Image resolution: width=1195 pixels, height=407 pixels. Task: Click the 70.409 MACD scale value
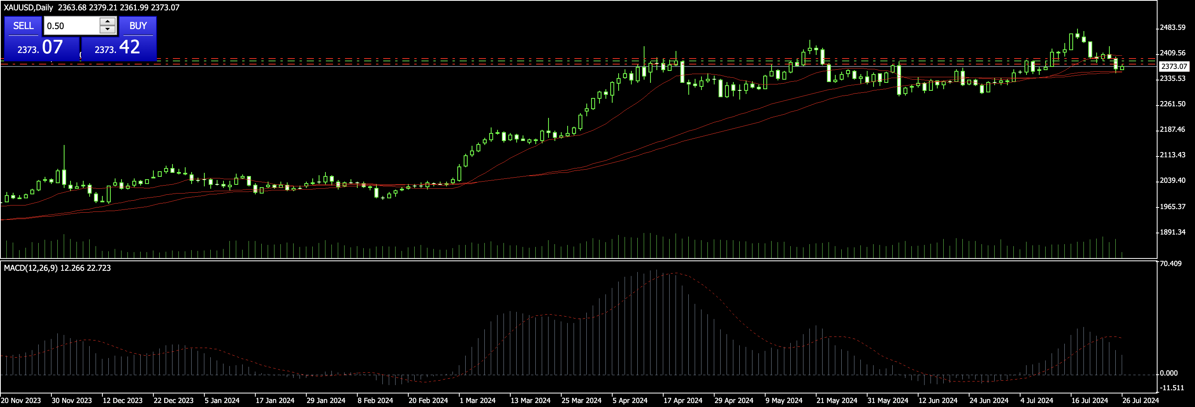pos(1170,263)
